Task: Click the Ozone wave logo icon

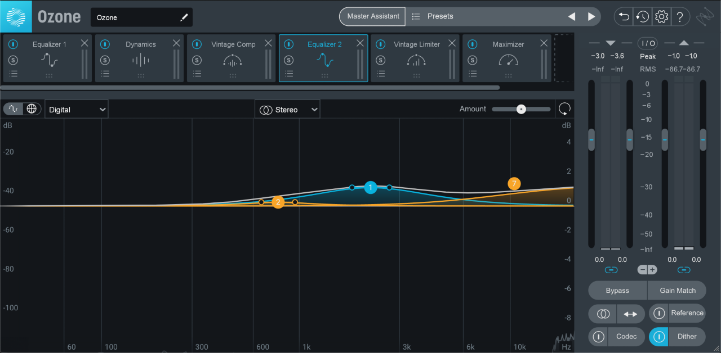Action: pyautogui.click(x=16, y=16)
